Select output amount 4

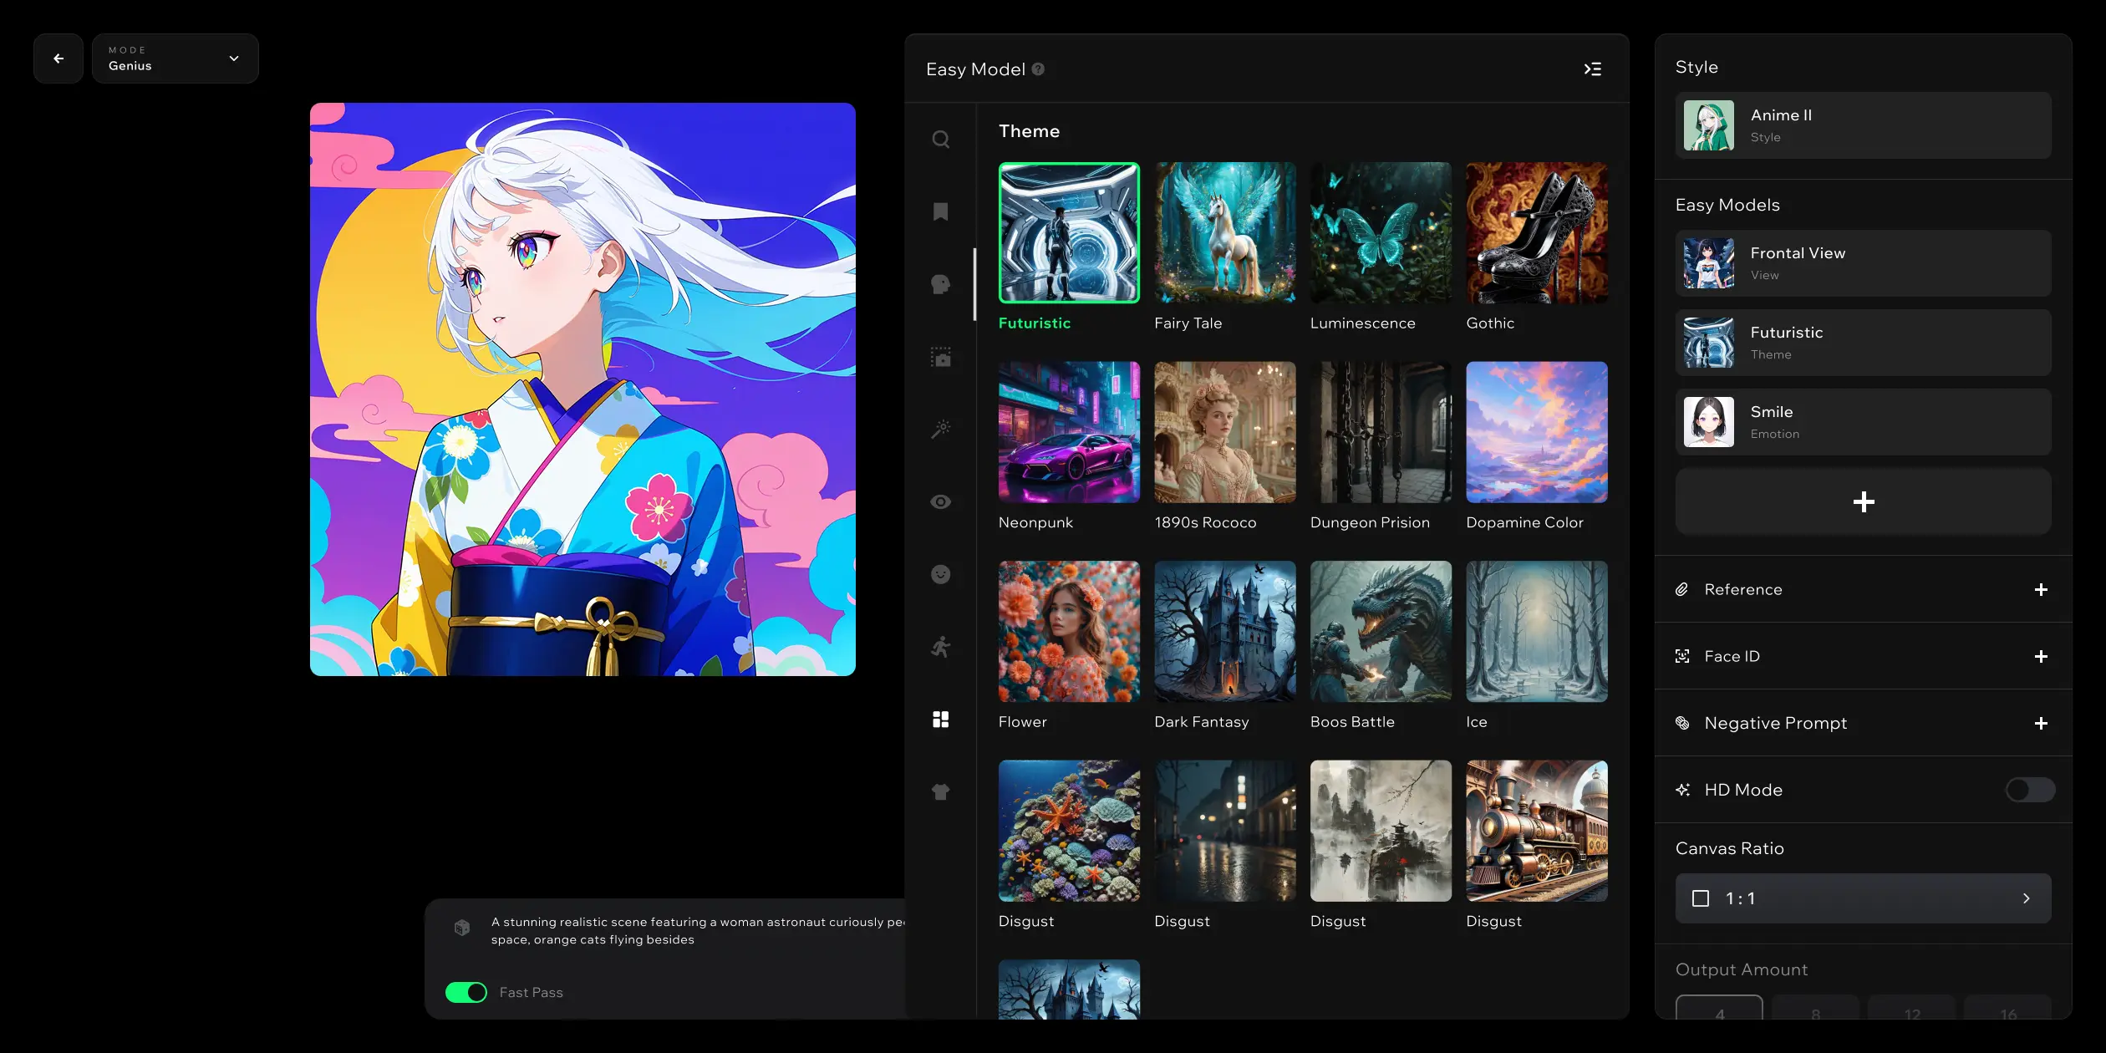pyautogui.click(x=1719, y=1011)
